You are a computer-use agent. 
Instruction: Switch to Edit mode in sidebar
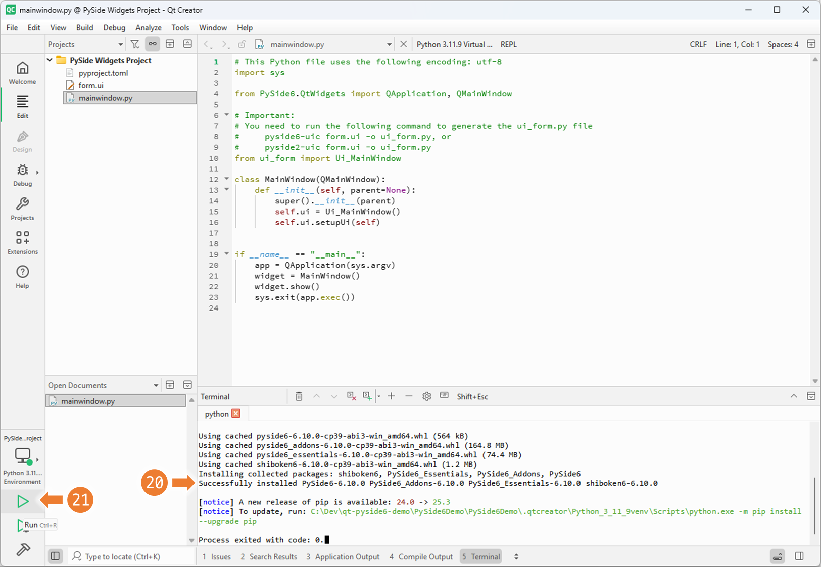pyautogui.click(x=22, y=107)
